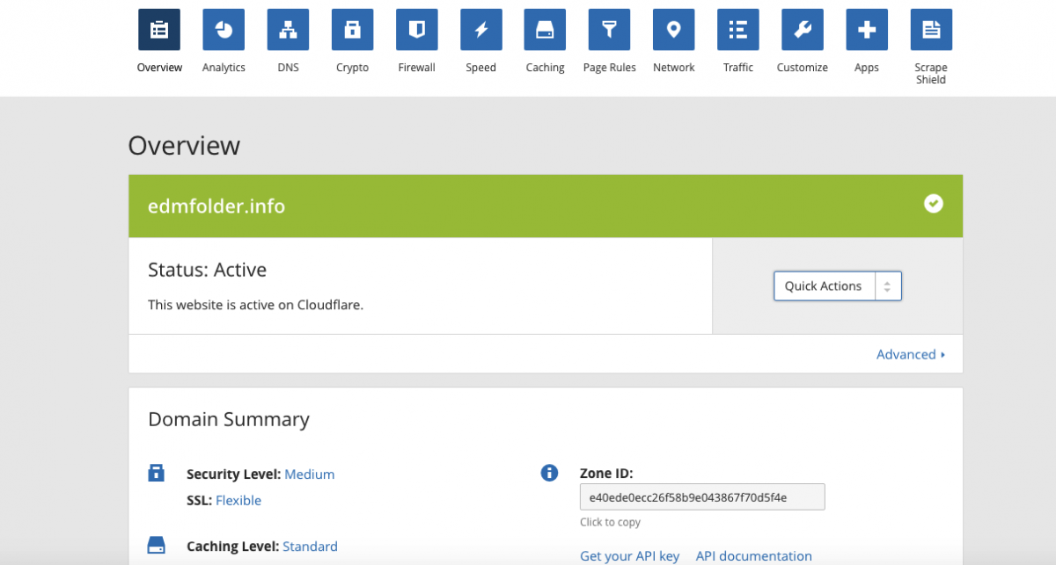Expand the Advanced section
The image size is (1056, 565).
coord(910,355)
